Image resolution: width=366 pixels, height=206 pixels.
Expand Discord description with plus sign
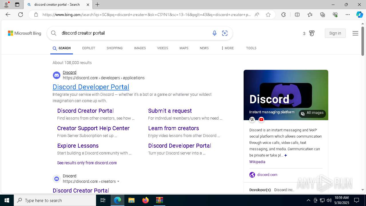tap(285, 155)
